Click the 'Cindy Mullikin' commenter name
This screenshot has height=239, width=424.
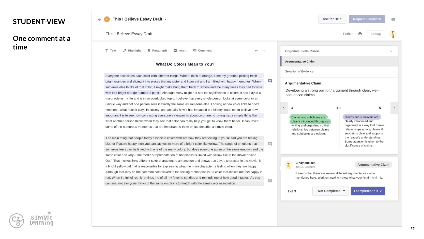pyautogui.click(x=306, y=163)
